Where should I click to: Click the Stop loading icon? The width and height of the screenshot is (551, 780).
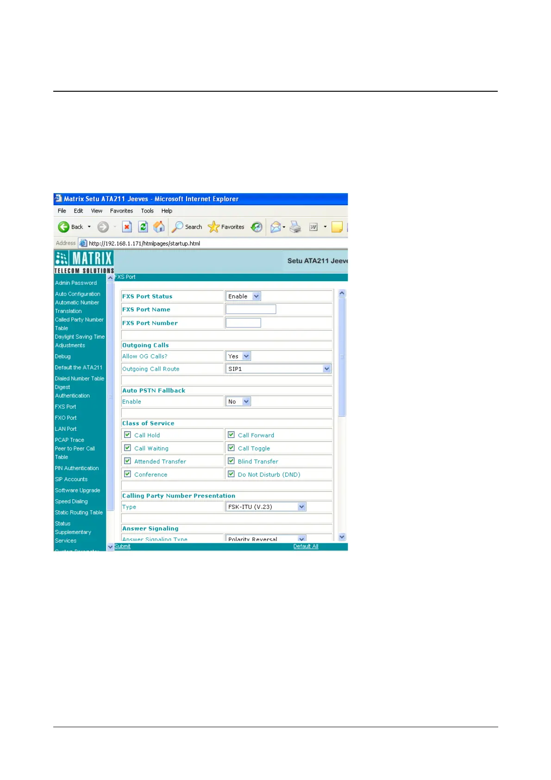pyautogui.click(x=127, y=227)
